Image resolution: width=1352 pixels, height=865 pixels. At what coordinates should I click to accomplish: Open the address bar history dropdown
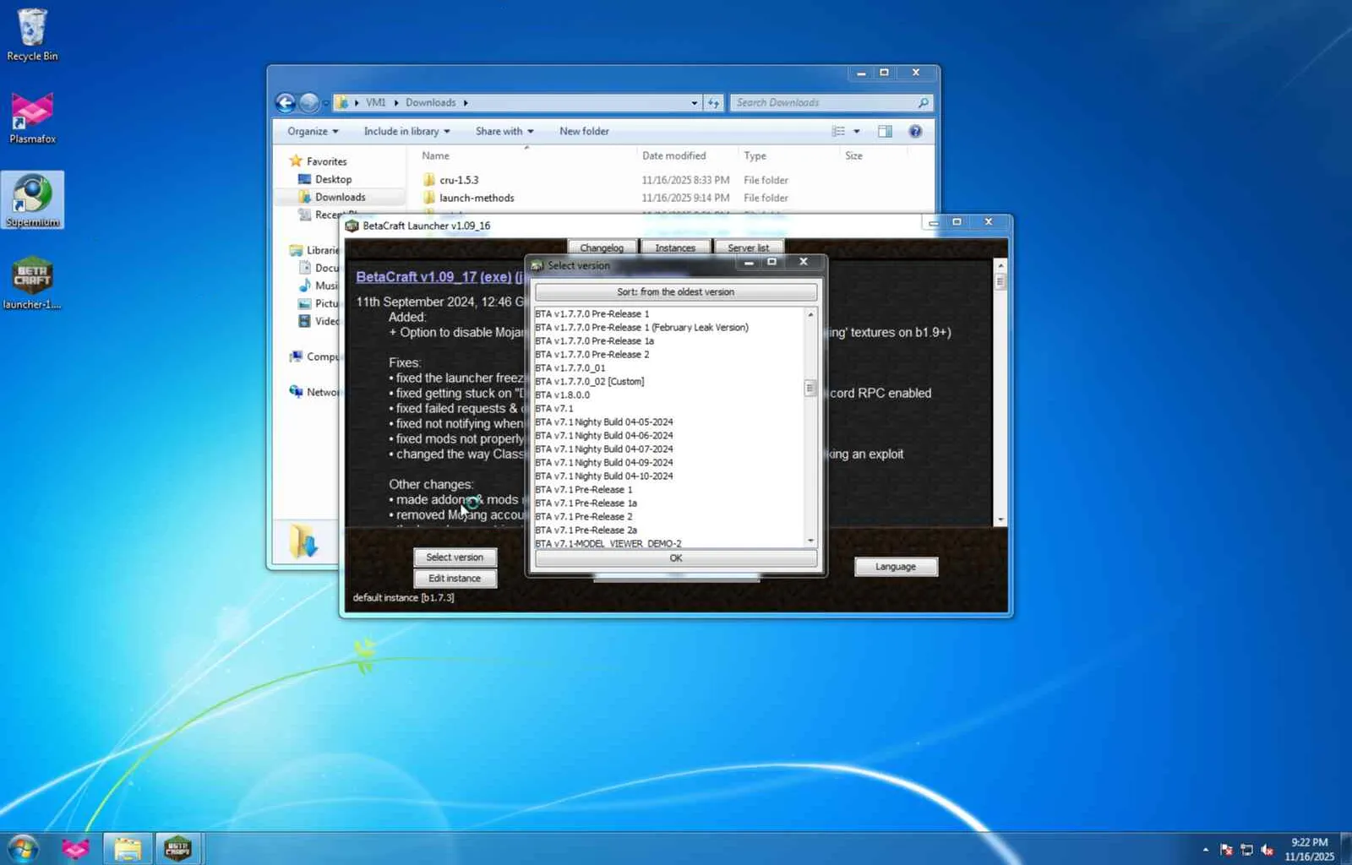(x=695, y=103)
